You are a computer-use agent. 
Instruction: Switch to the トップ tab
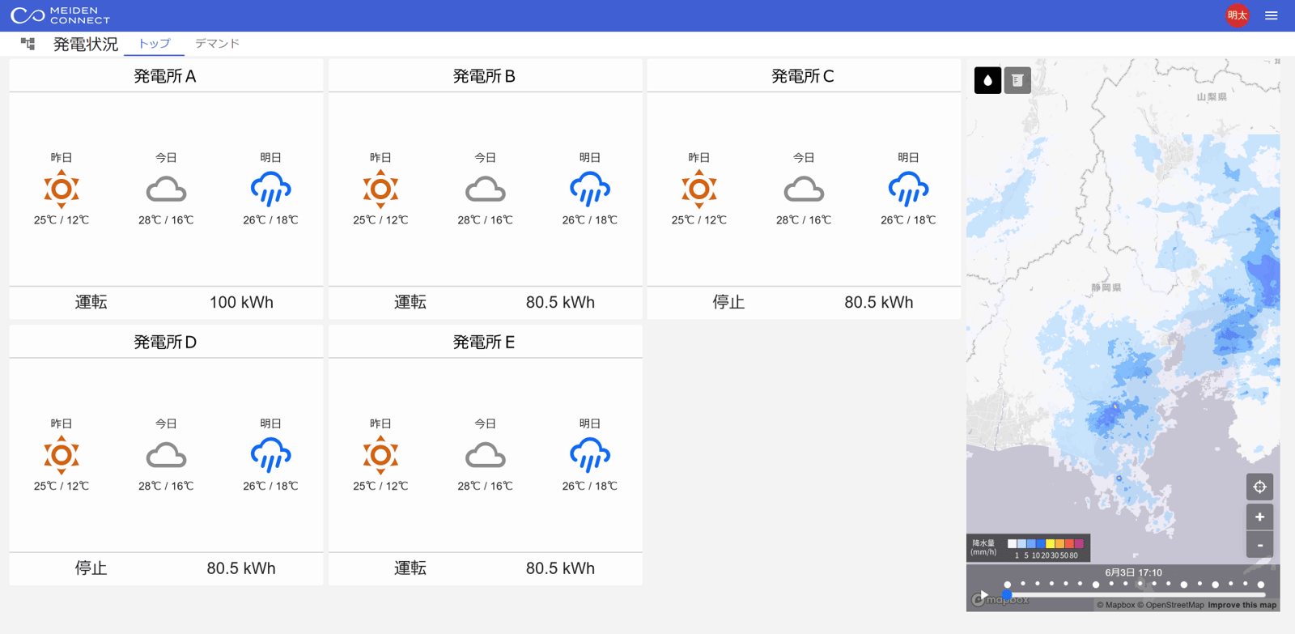[x=154, y=44]
